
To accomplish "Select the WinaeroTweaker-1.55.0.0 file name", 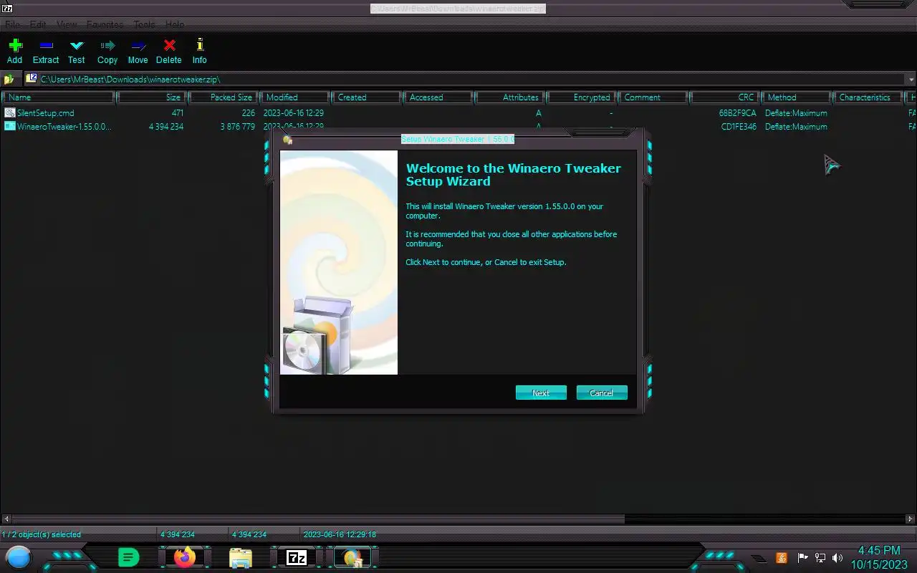I will coord(64,126).
